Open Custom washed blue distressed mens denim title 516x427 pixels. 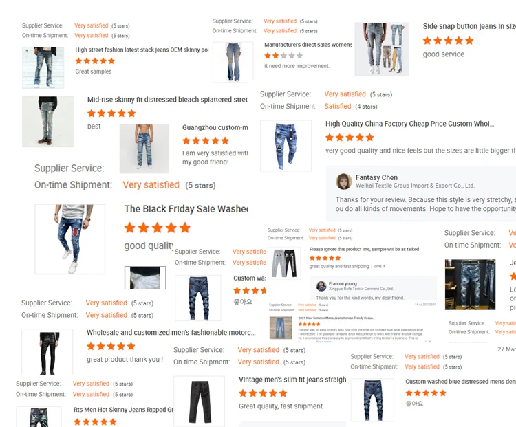[460, 382]
